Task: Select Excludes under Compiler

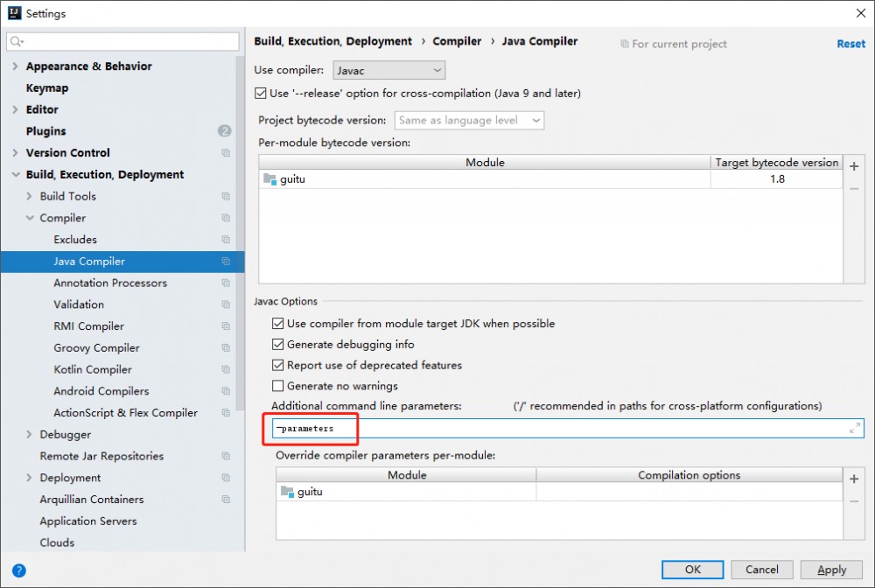Action: [75, 240]
